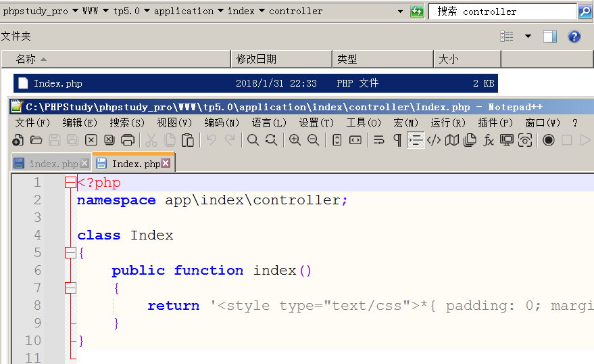
Task: Open the 编辑(E) menu
Action: click(x=80, y=123)
